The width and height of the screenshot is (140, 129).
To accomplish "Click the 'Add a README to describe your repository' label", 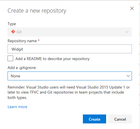I will tap(52, 59).
